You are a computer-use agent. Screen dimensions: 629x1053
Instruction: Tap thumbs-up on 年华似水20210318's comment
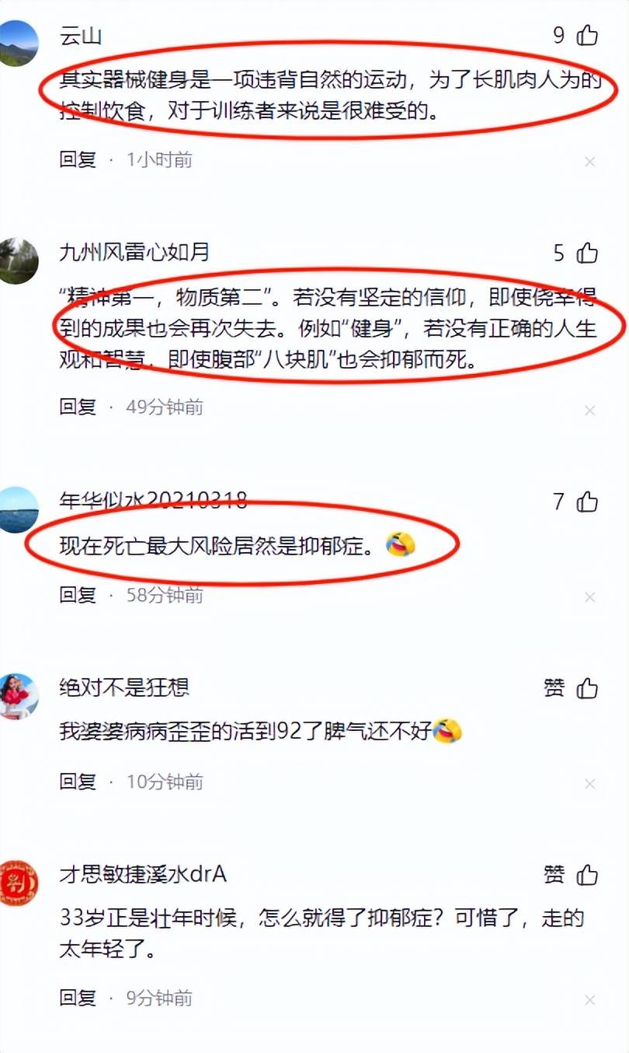pos(587,502)
